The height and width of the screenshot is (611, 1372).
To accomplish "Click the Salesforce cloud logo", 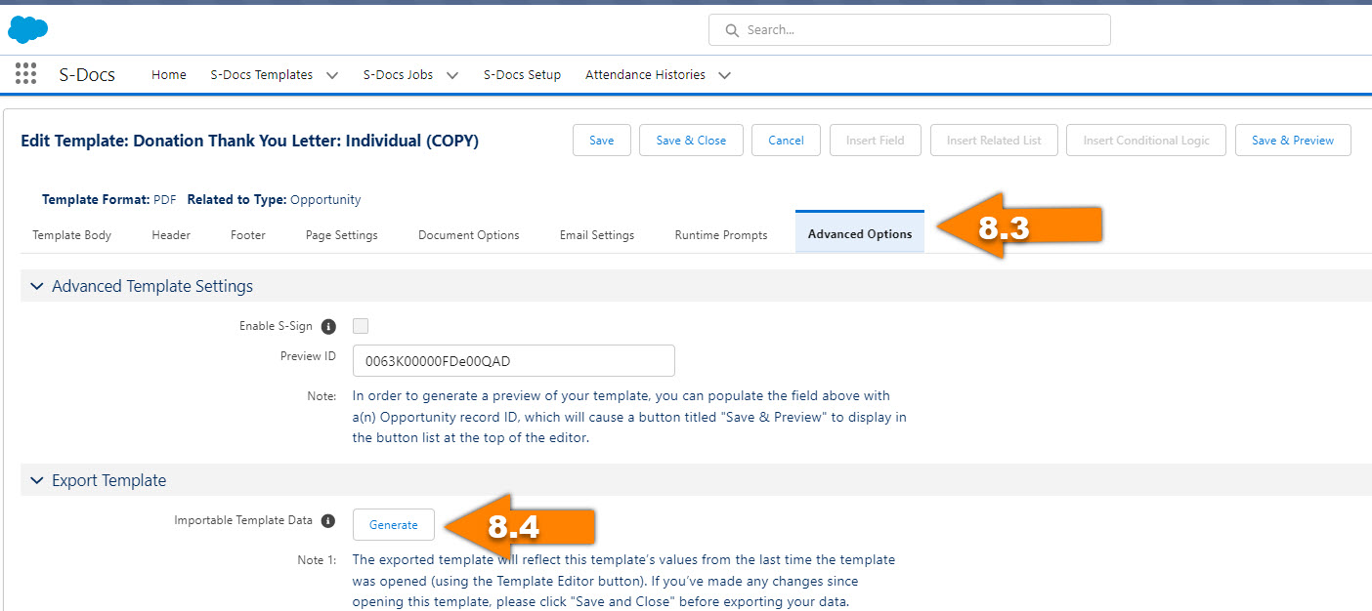I will tap(27, 29).
